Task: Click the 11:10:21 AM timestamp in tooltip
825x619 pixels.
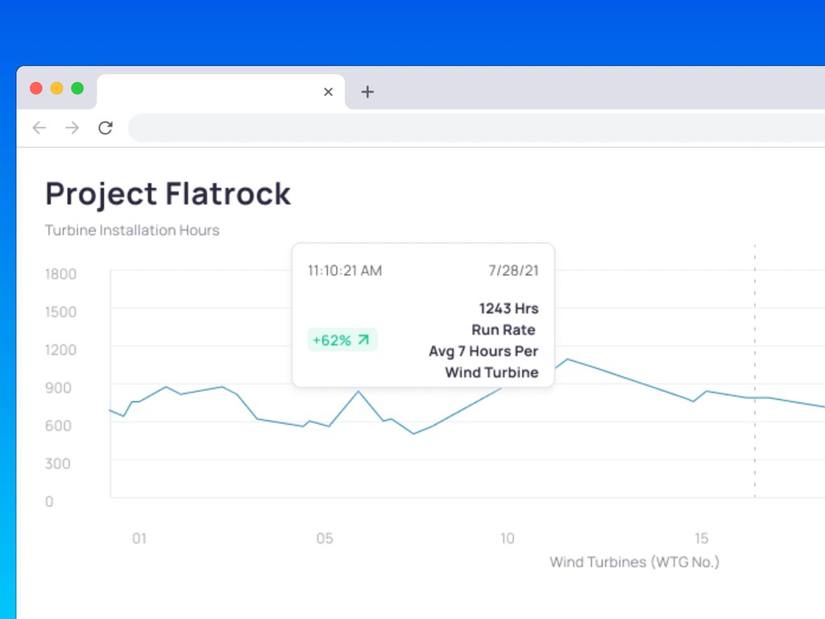Action: point(345,271)
